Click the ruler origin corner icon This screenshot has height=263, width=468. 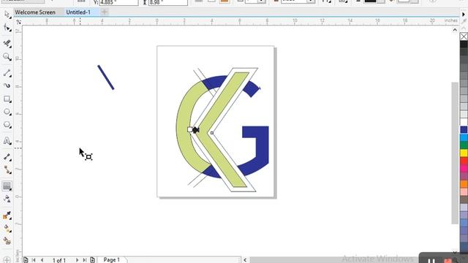[x=18, y=22]
